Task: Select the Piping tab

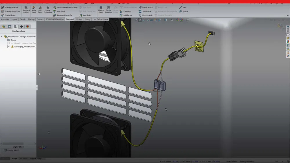Action: coord(79,19)
